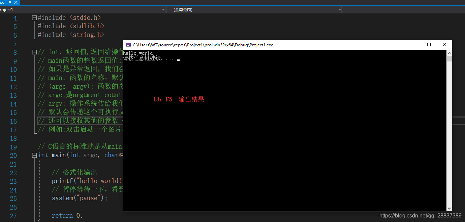Click the '// 格式化输出' comment line
Image resolution: width=465 pixels, height=222 pixels.
[x=74, y=173]
